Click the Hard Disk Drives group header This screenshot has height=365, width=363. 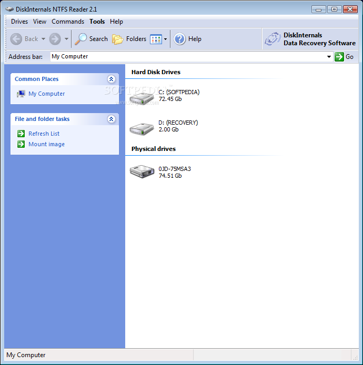coord(156,72)
